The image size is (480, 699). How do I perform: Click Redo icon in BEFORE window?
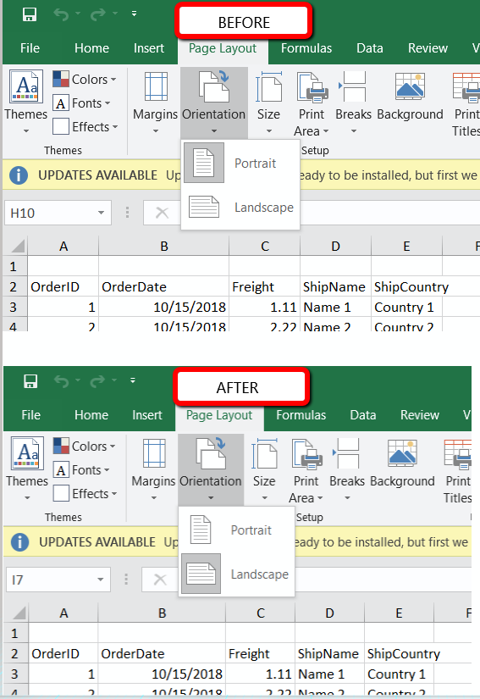click(98, 14)
